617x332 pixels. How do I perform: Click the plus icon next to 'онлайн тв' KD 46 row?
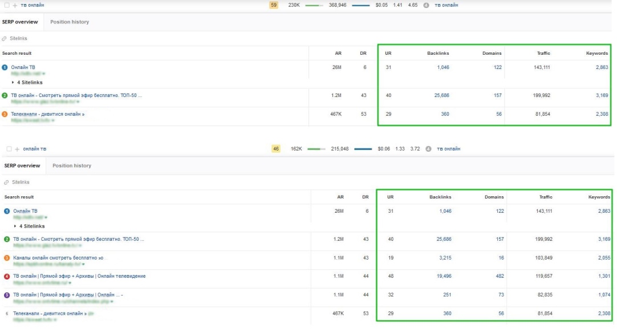point(17,149)
